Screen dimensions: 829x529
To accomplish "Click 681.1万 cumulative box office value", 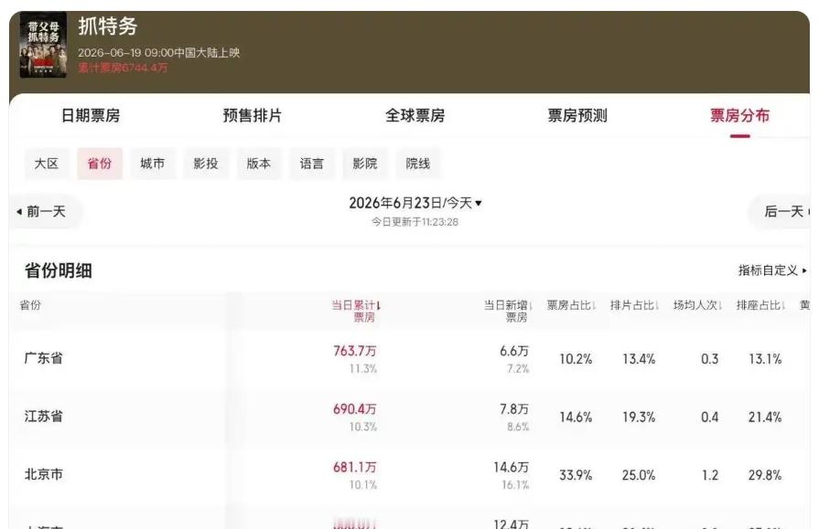I will (355, 467).
